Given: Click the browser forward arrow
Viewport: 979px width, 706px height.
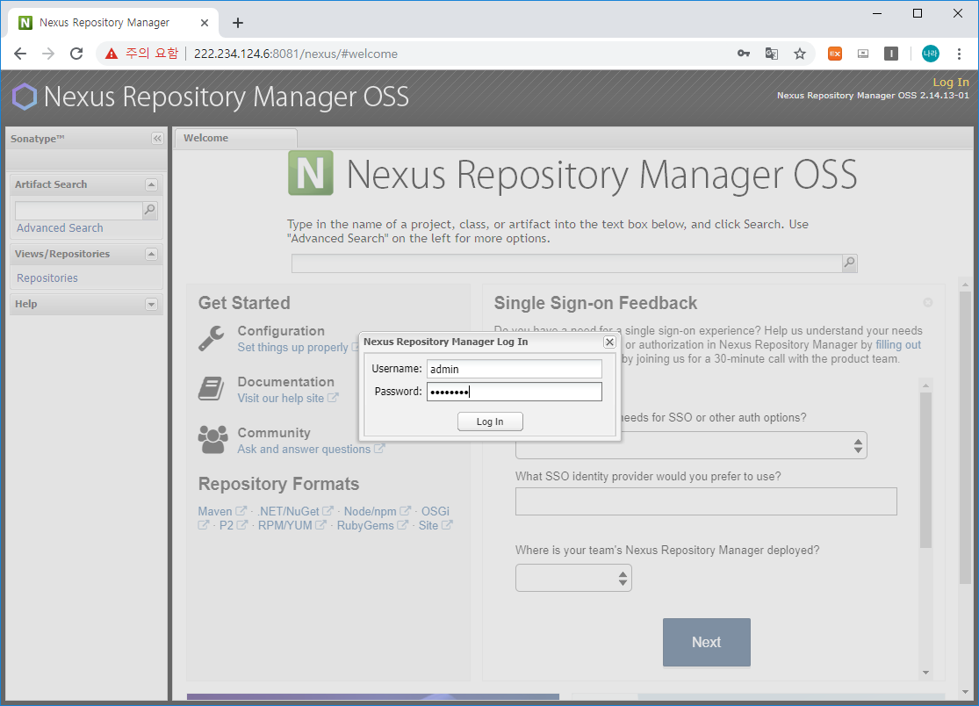Looking at the screenshot, I should (48, 54).
